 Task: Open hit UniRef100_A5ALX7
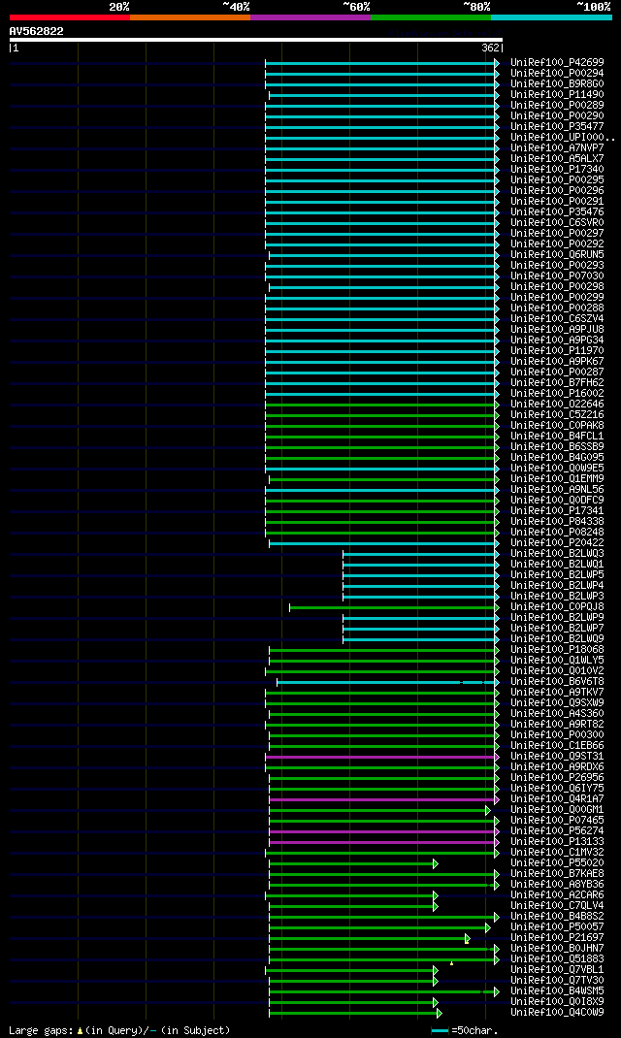pos(557,159)
